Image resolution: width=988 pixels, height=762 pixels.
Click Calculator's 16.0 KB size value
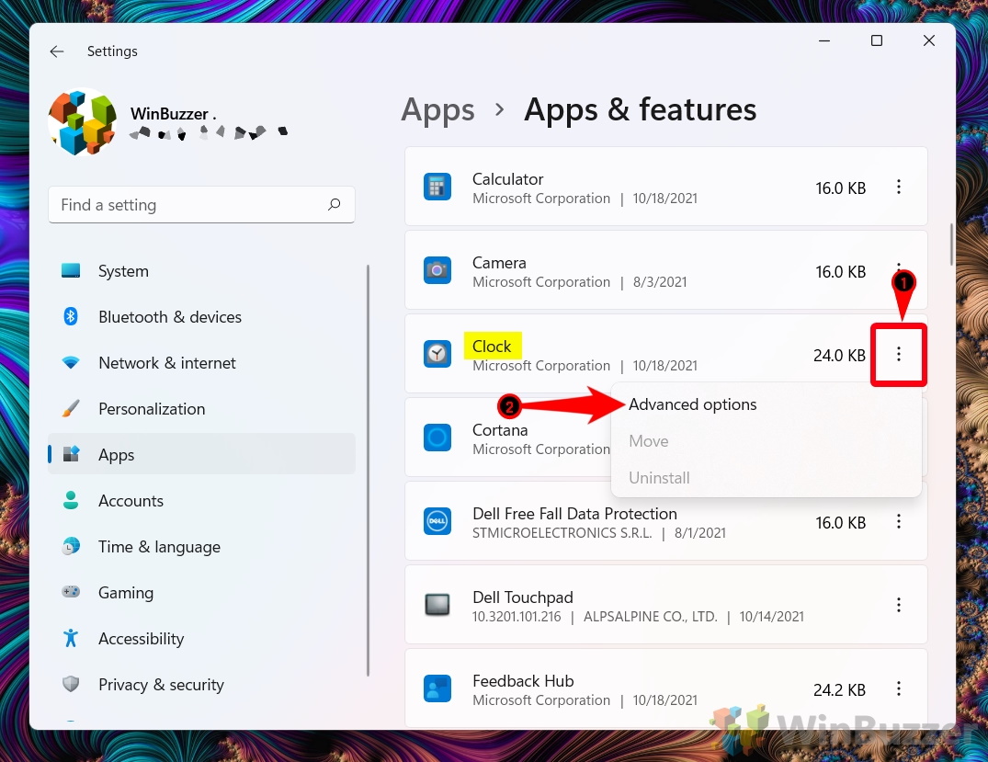click(x=841, y=188)
